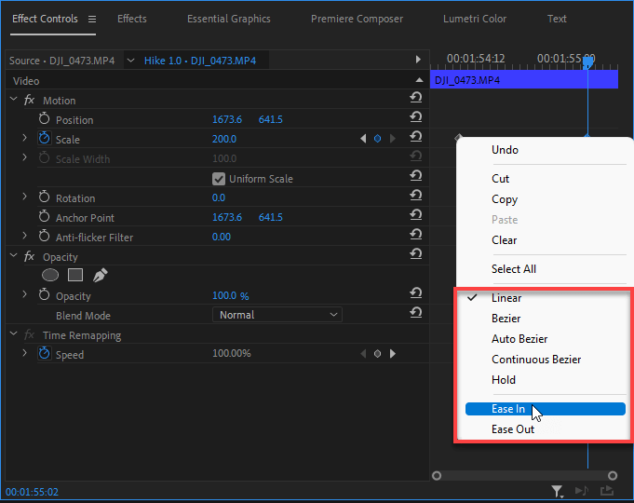Image resolution: width=634 pixels, height=503 pixels.
Task: Select Bezier interpolation
Action: [x=506, y=319]
